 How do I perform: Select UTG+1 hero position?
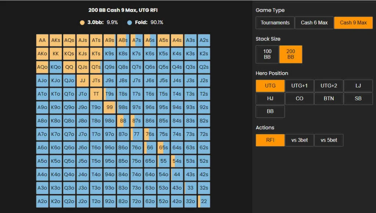[299, 86]
